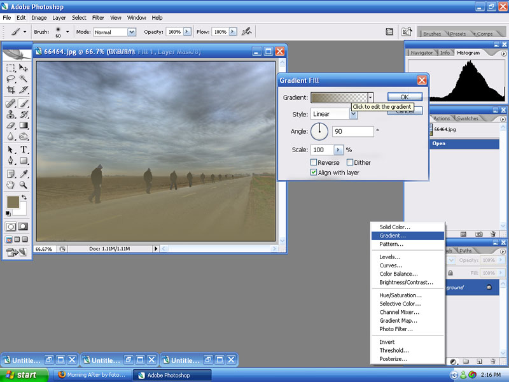Select the Eyedropper tool
This screenshot has width=509, height=382.
click(x=24, y=174)
